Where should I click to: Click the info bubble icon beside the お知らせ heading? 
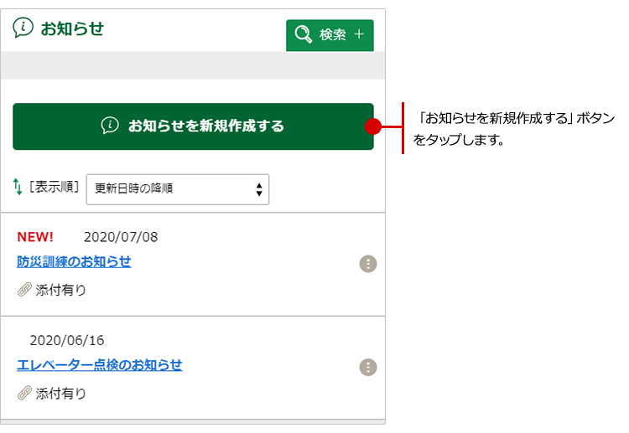point(23,28)
